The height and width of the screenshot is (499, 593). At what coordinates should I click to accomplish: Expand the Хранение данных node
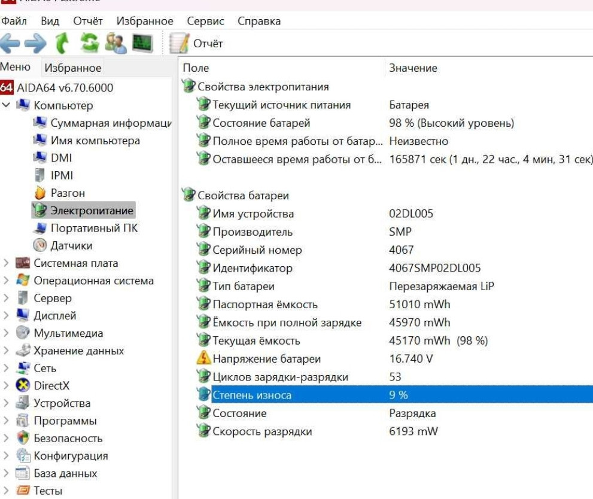click(x=6, y=351)
